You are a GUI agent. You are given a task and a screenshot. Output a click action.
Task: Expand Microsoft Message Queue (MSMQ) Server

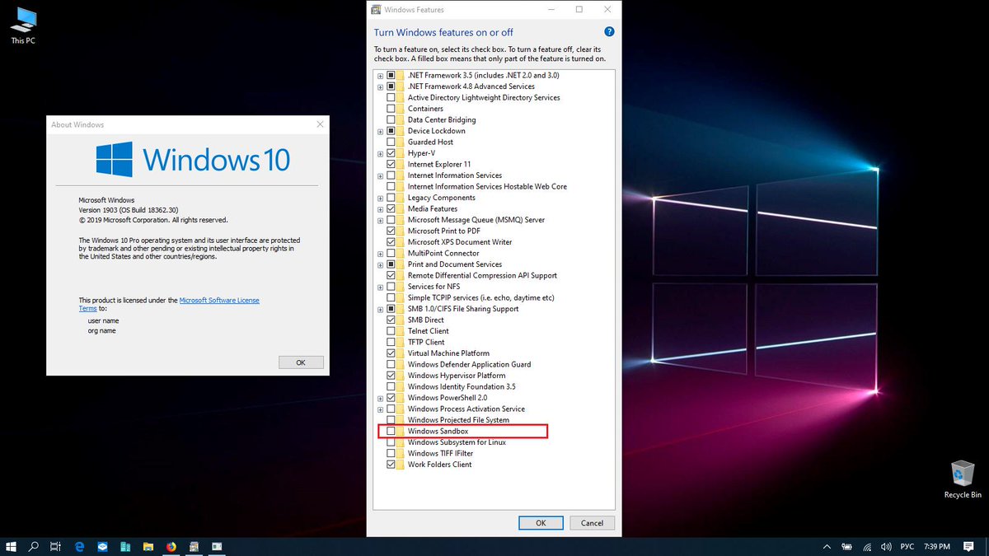click(x=381, y=220)
